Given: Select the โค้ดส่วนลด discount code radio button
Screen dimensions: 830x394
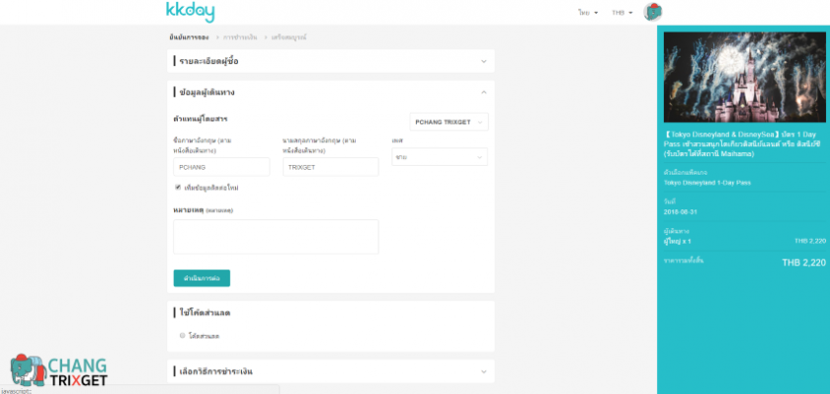Looking at the screenshot, I should pos(183,336).
